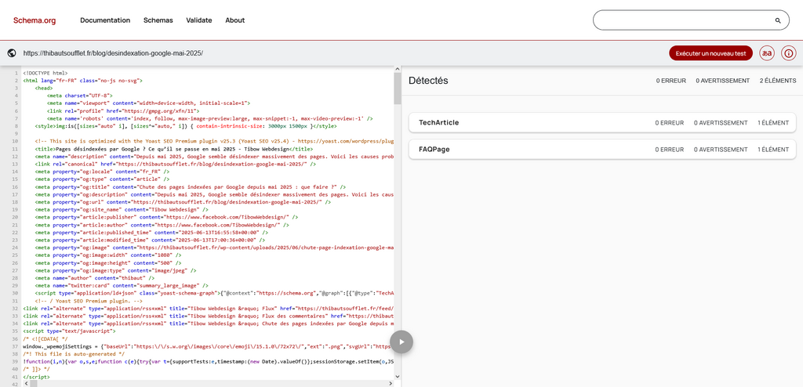Viewport: 803px width, 387px height.
Task: Click the code scrollbar right arrow
Action: click(391, 383)
